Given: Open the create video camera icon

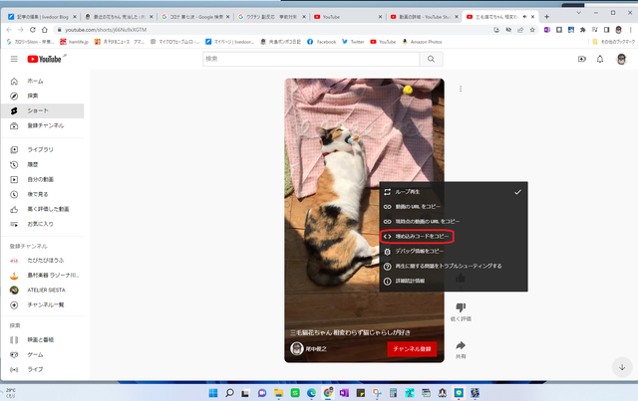Looking at the screenshot, I should 582,59.
